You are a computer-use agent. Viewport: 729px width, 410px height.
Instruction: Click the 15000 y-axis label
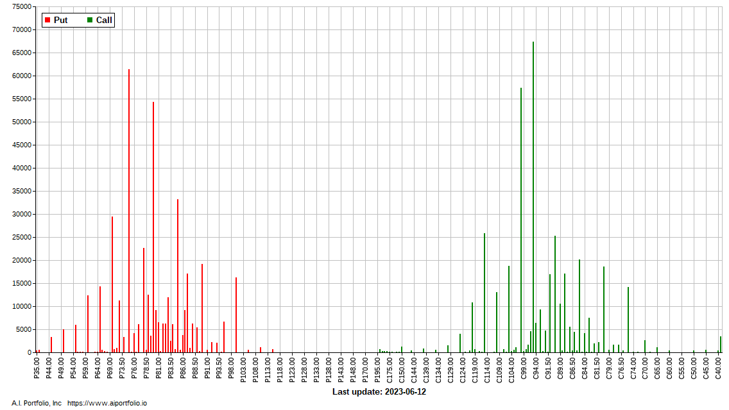pos(22,283)
